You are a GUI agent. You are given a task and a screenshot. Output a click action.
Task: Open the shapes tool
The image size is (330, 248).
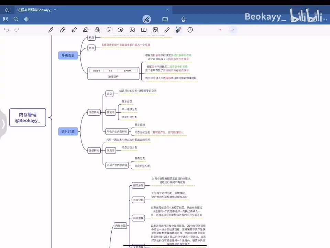click(x=97, y=30)
